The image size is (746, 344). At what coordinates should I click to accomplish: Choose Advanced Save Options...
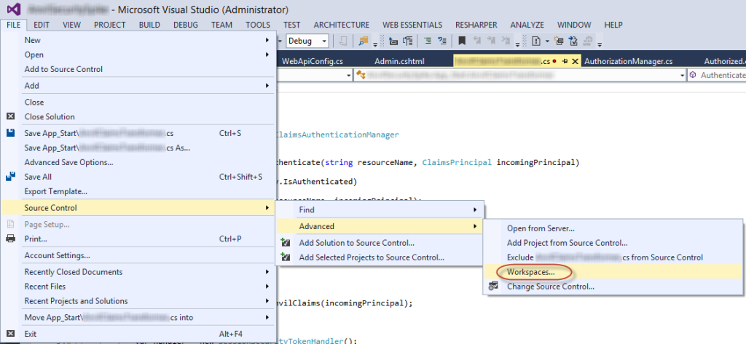[x=69, y=162]
